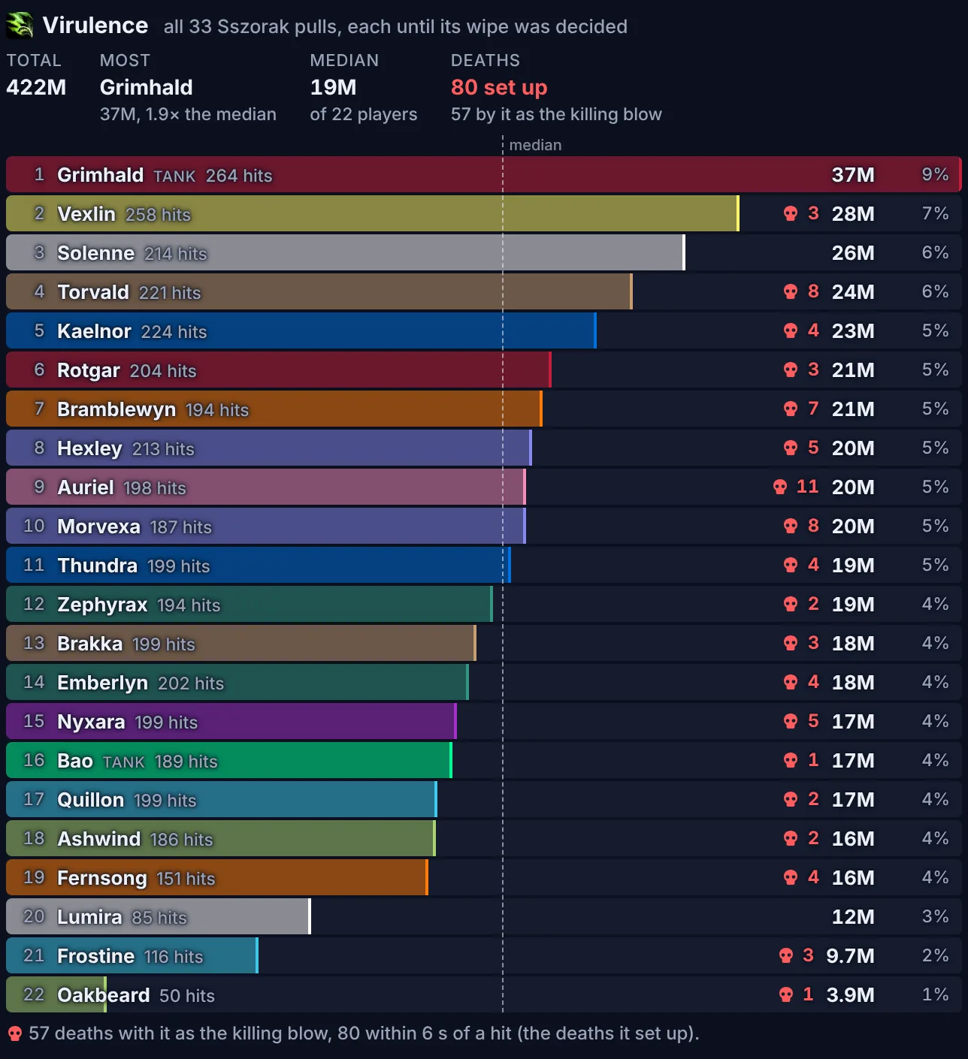Click the skull icon in Bao's row

click(791, 760)
